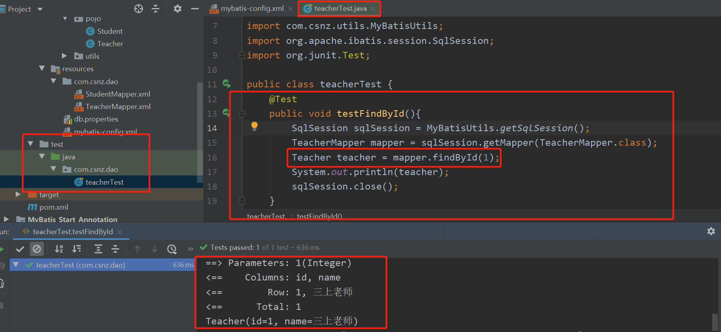Toggle Show Ignored tests filter
Image resolution: width=721 pixels, height=332 pixels.
[37, 249]
